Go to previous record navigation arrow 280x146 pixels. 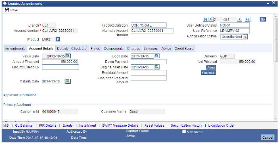(211, 19)
